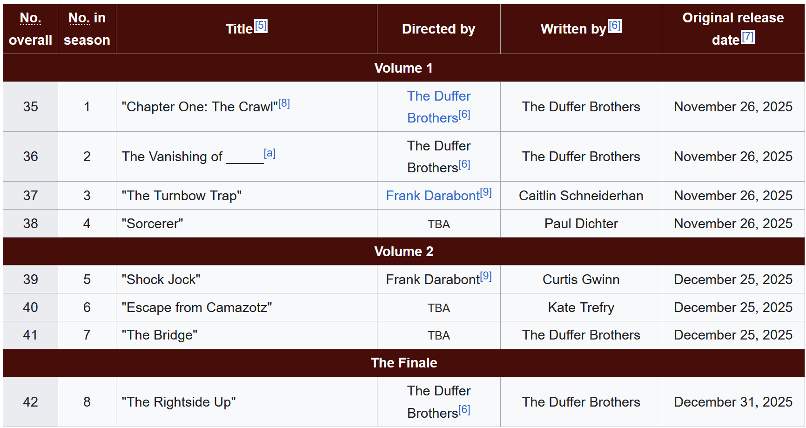
Task: Open citation [6] in episode 36 director cell
Action: 464,164
